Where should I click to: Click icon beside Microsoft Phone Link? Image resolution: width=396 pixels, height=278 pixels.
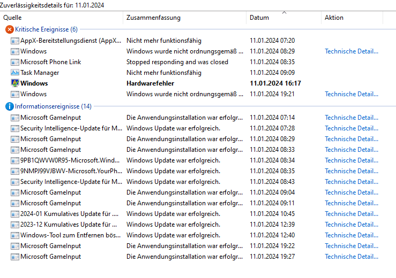tap(15, 62)
